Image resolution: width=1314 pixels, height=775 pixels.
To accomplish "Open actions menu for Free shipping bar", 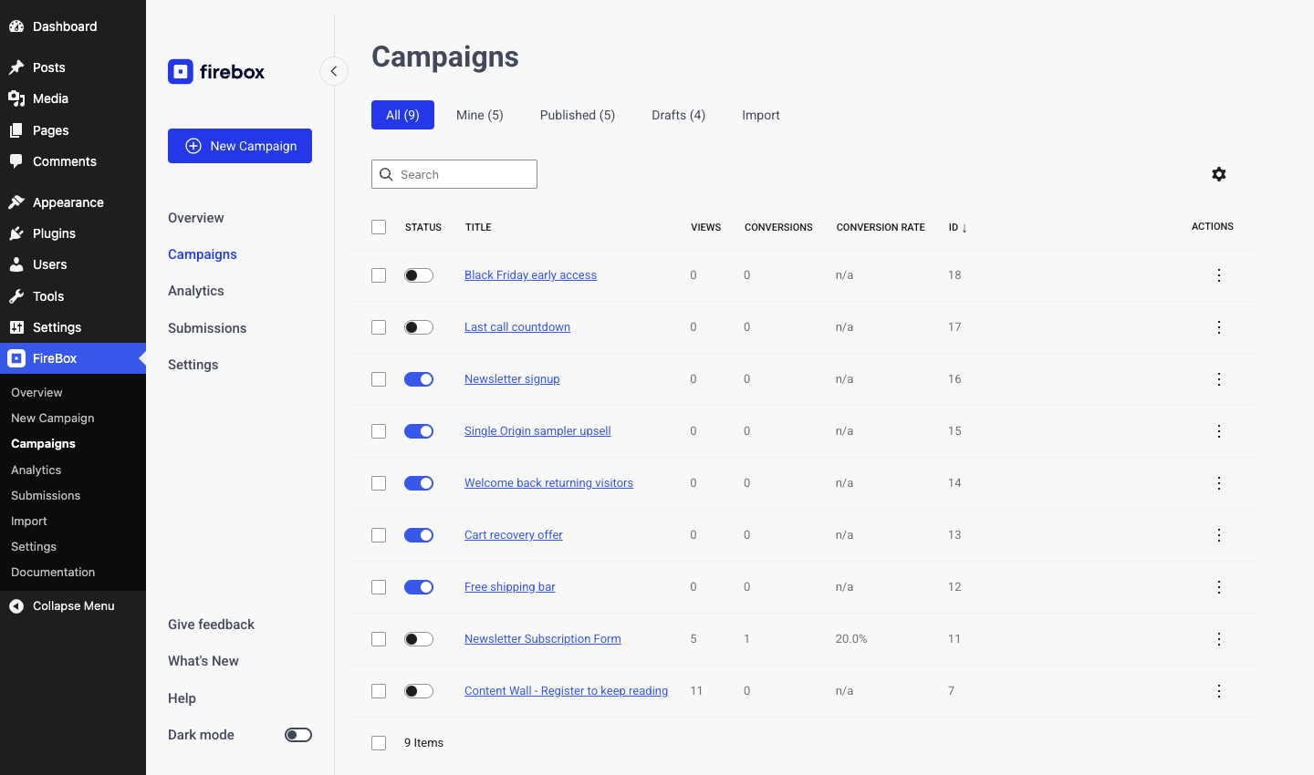I will pyautogui.click(x=1219, y=587).
